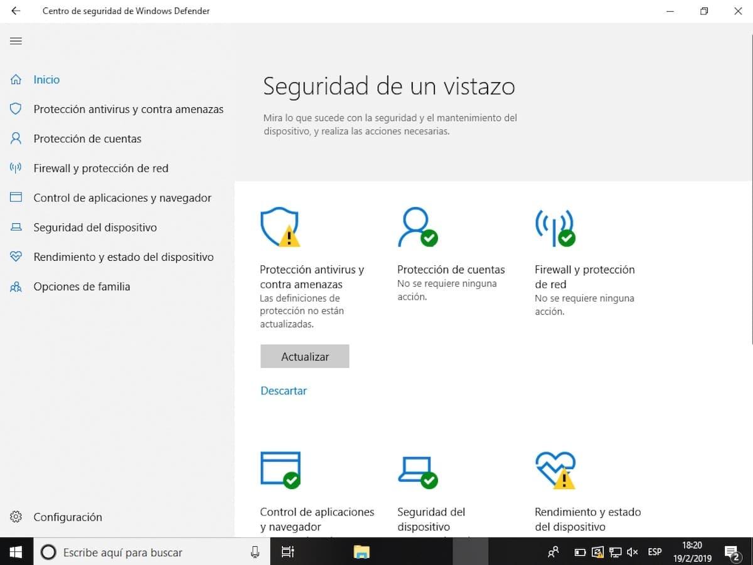
Task: Click the Configuración gear icon
Action: [16, 517]
